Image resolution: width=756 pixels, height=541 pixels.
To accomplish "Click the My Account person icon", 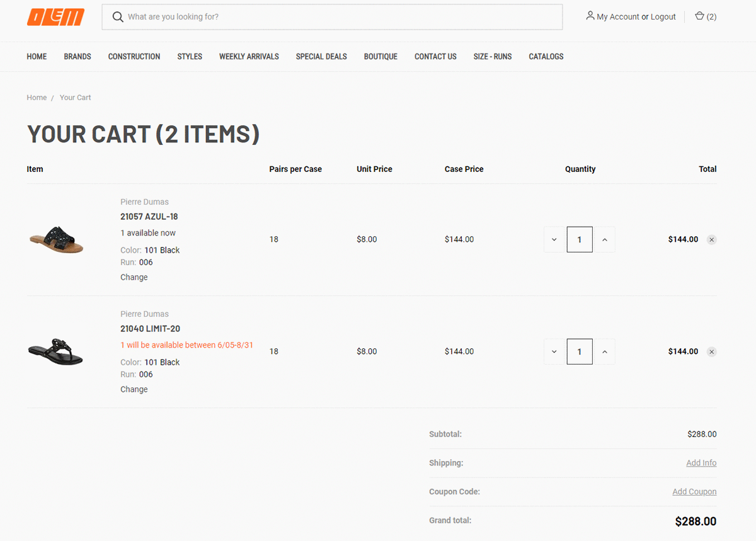I will coord(590,16).
